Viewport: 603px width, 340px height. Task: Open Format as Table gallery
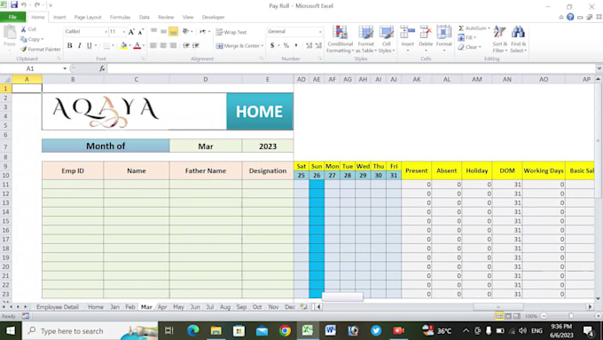[366, 39]
